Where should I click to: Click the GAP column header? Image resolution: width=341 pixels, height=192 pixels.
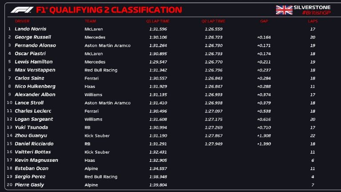pos(264,21)
